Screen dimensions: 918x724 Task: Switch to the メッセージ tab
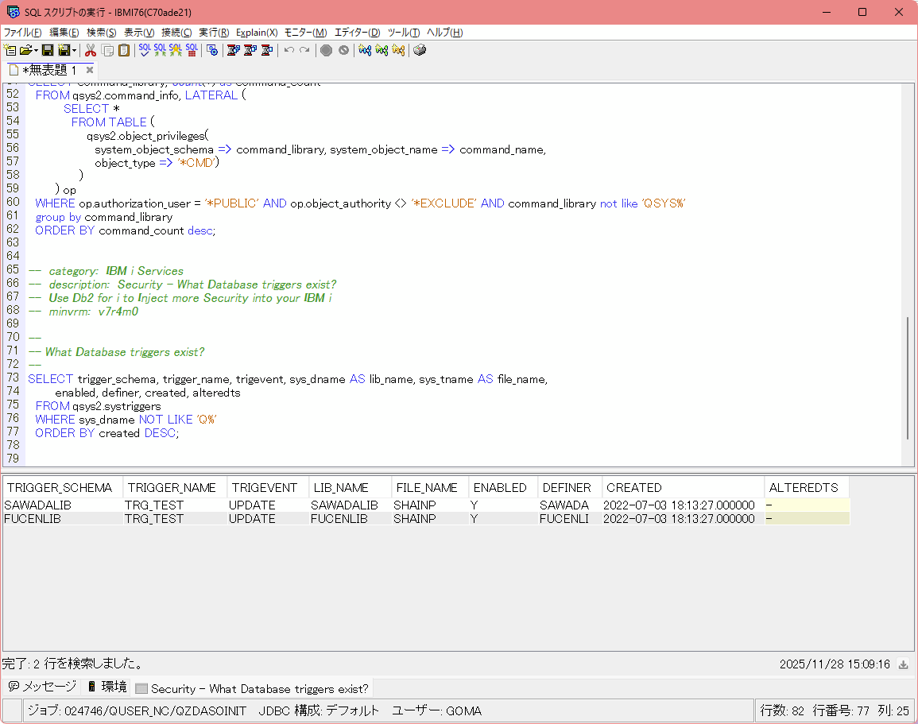pos(43,687)
